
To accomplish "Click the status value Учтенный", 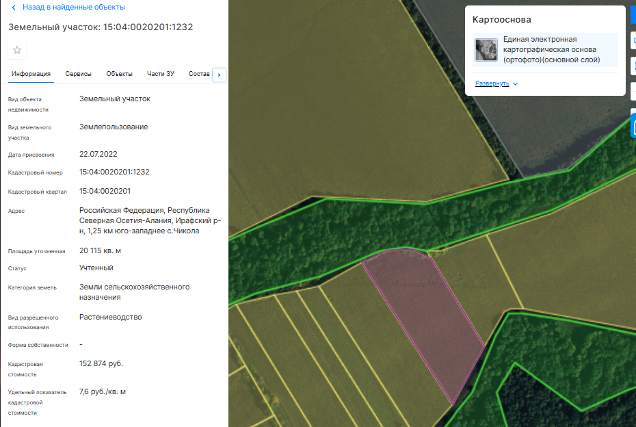I will pyautogui.click(x=96, y=268).
